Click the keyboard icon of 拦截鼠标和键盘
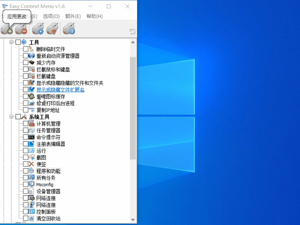Image resolution: width=300 pixels, height=225 pixels. tap(32, 69)
